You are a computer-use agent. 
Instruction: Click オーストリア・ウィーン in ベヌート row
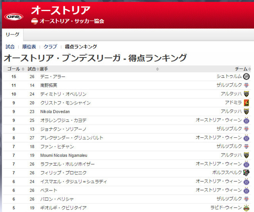pyautogui.click(x=219, y=190)
